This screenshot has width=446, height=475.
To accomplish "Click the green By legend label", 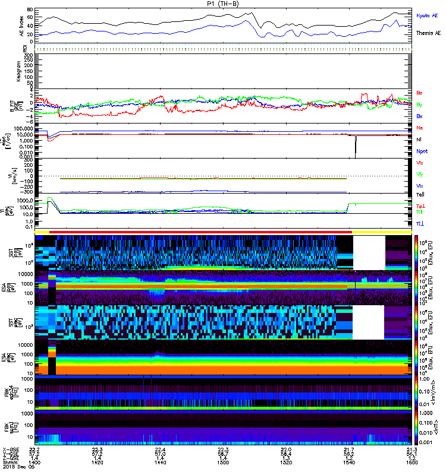I will tap(419, 104).
